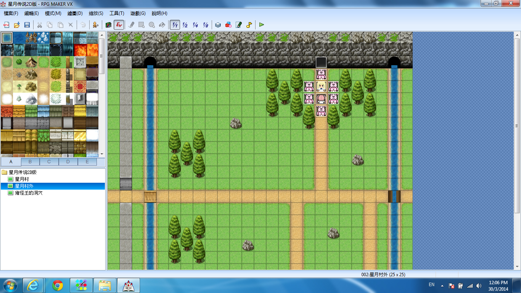Toggle the Ev event editing mode
Image resolution: width=521 pixels, height=293 pixels.
click(119, 25)
